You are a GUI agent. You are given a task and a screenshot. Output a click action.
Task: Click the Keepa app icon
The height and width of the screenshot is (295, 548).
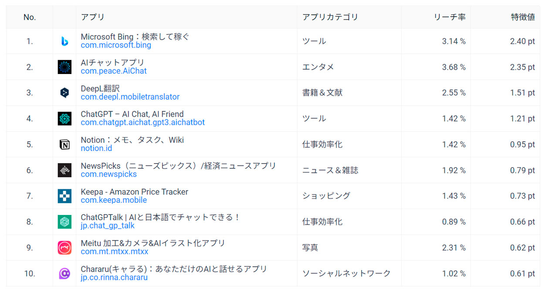point(64,196)
